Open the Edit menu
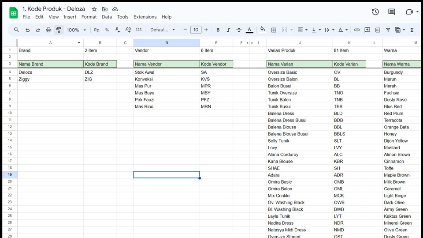This screenshot has height=238, width=423. [x=39, y=17]
